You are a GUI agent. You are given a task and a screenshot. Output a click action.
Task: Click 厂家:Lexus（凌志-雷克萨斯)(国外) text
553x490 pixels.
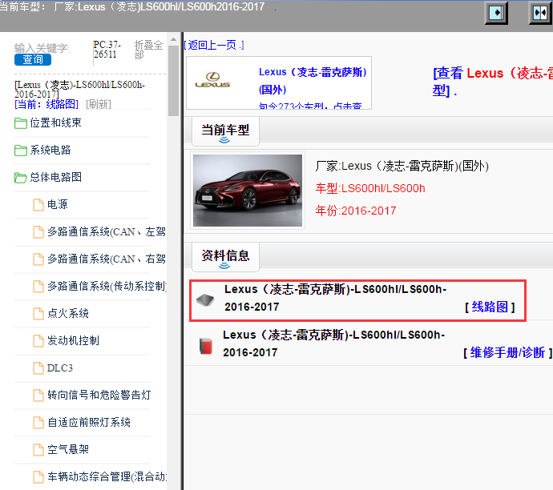pyautogui.click(x=402, y=166)
